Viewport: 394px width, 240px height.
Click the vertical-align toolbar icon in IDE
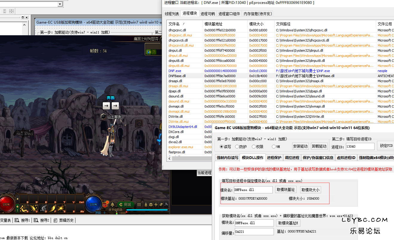pos(4,11)
